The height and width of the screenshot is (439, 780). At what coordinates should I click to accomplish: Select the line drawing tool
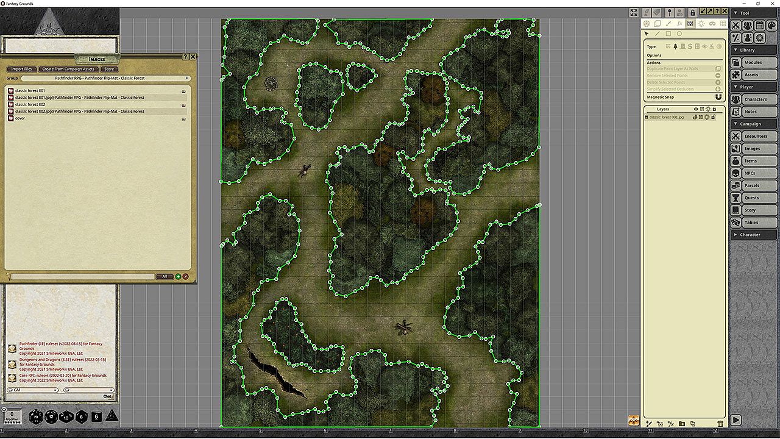(657, 34)
